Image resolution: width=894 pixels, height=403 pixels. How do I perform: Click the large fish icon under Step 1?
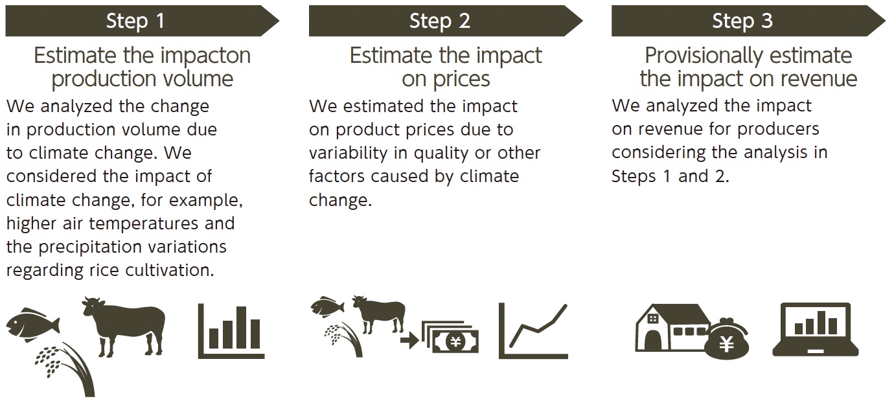(x=32, y=323)
